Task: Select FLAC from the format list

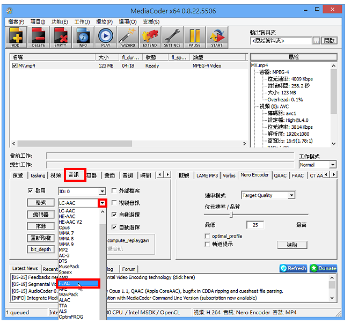Action: coord(78,283)
